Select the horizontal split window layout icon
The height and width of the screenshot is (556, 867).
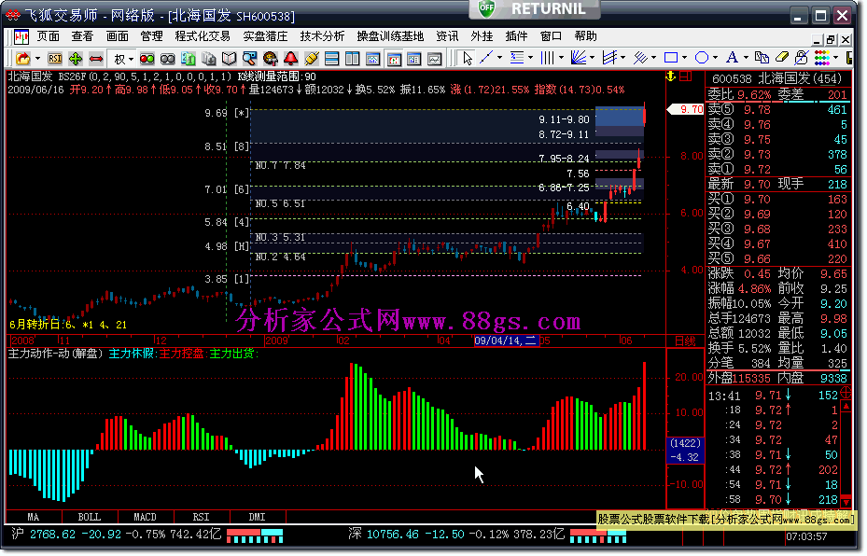[331, 58]
